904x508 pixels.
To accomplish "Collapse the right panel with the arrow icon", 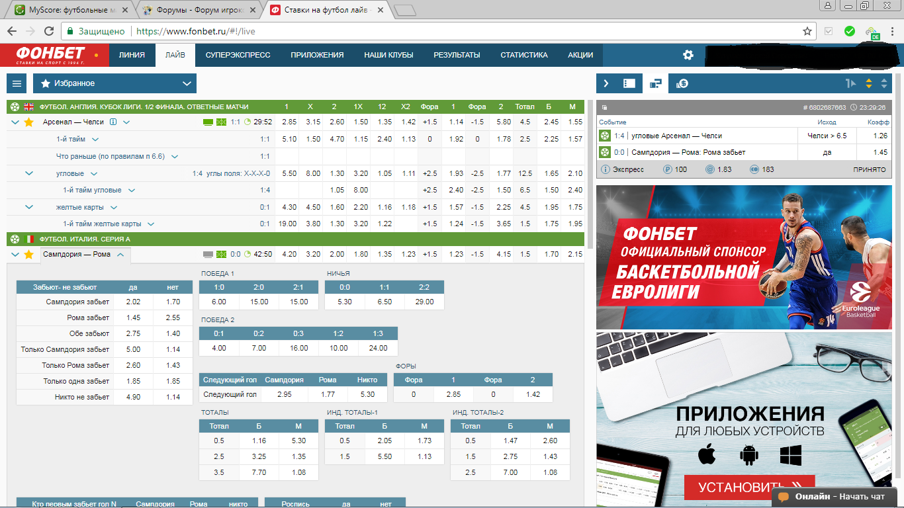I will [x=606, y=83].
